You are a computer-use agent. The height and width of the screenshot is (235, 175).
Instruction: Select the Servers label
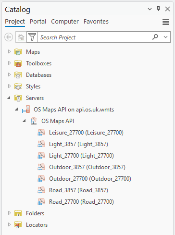tap(35, 98)
